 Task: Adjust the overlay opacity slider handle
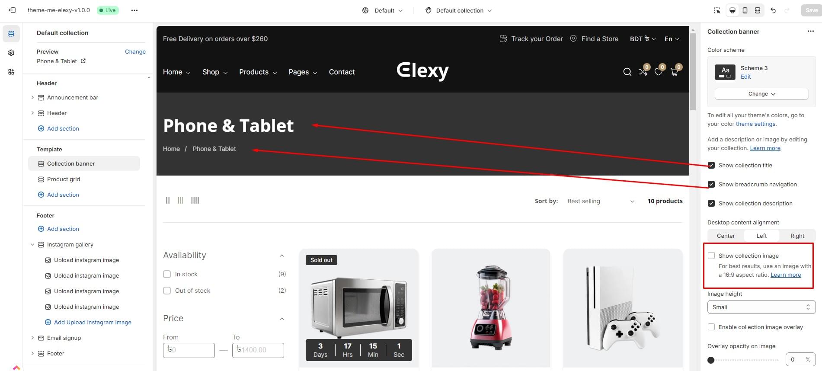711,360
